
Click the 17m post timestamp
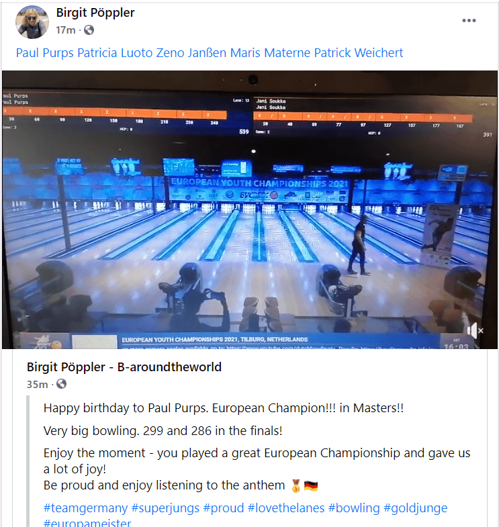click(x=66, y=30)
